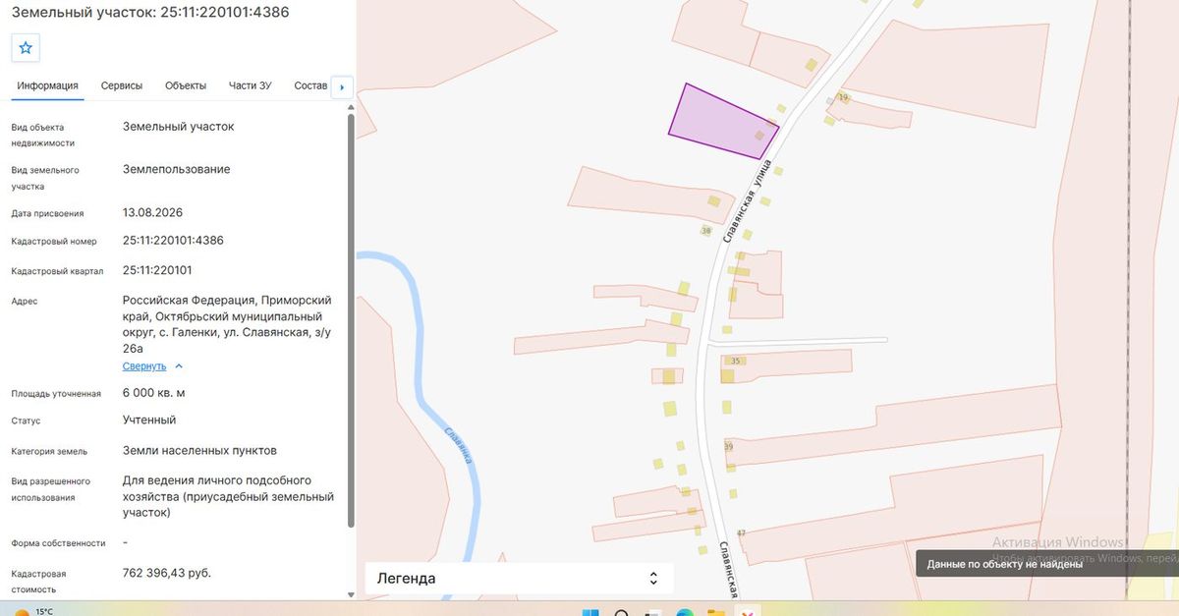The height and width of the screenshot is (616, 1179).
Task: Add the land plot to favorites with the star
Action: pyautogui.click(x=27, y=47)
